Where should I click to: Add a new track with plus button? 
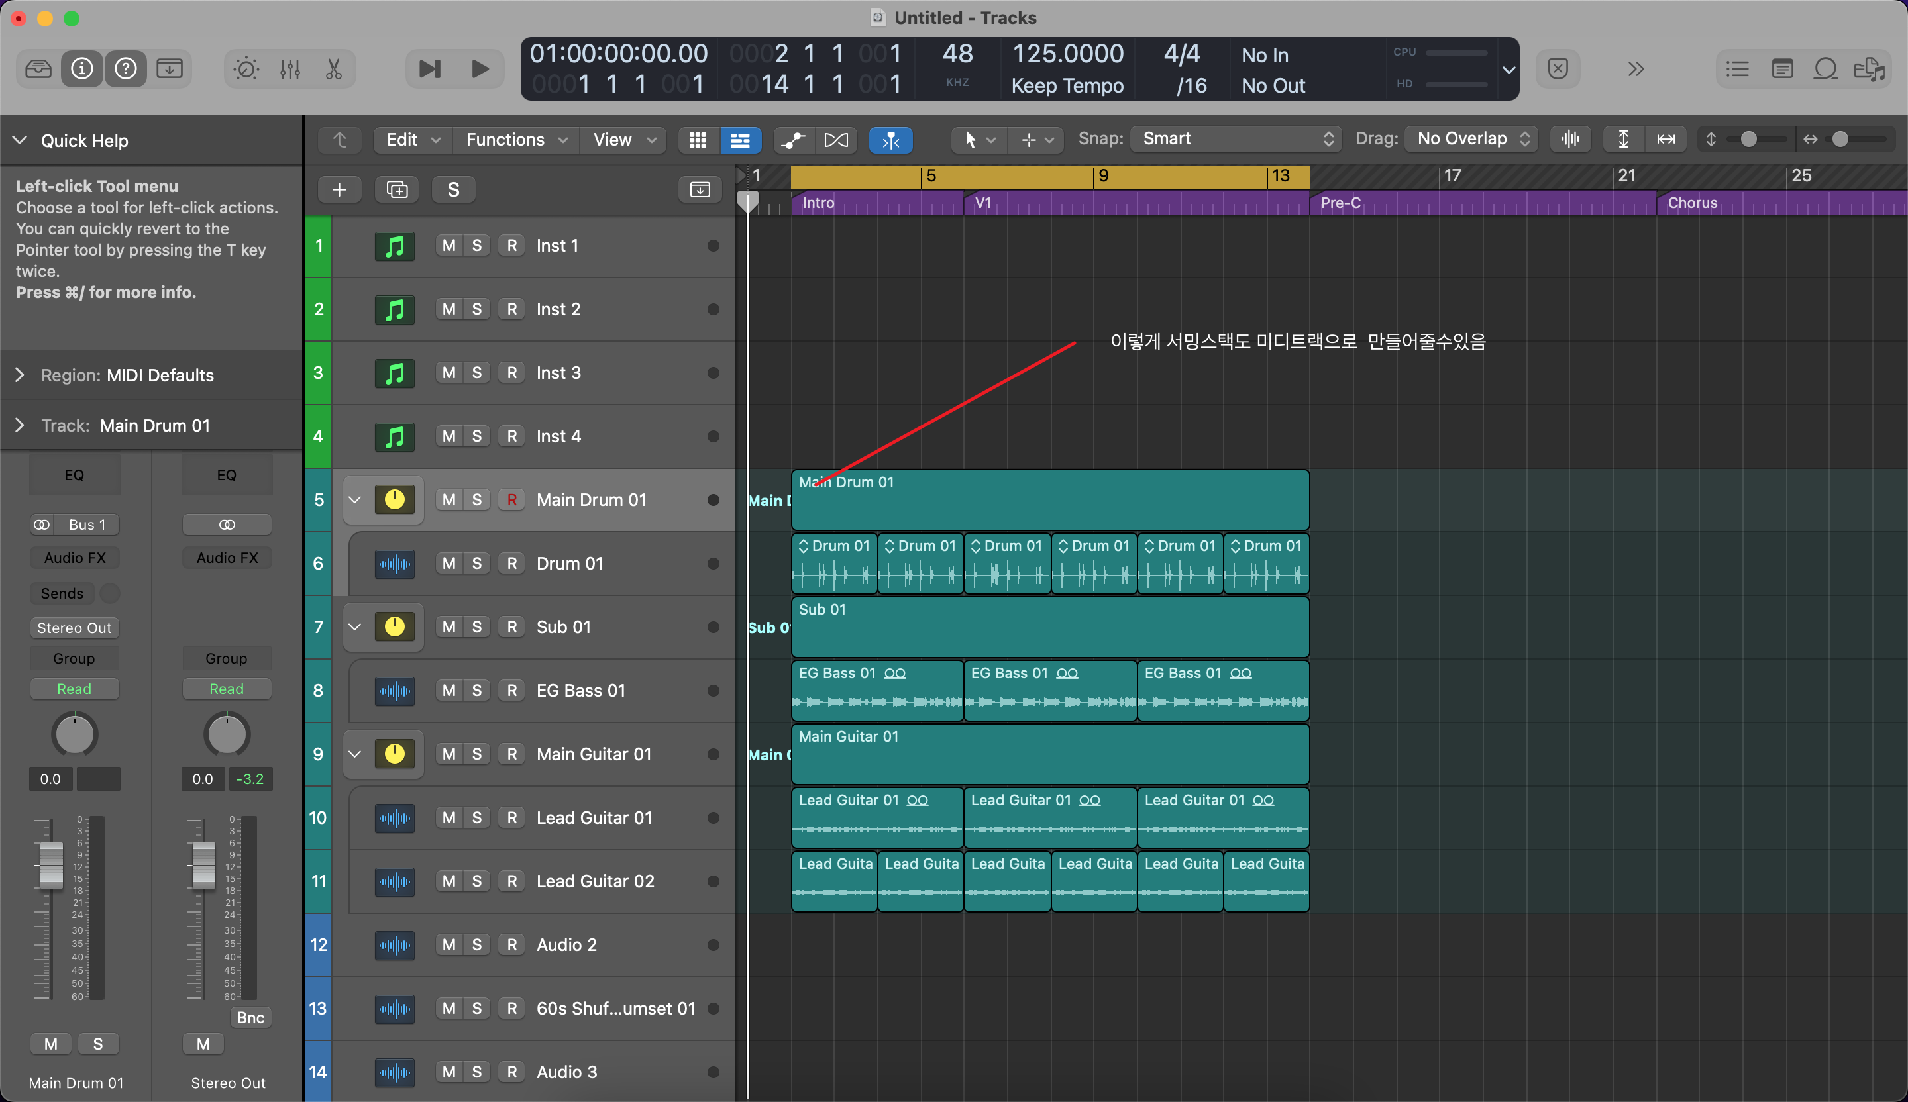(x=340, y=190)
